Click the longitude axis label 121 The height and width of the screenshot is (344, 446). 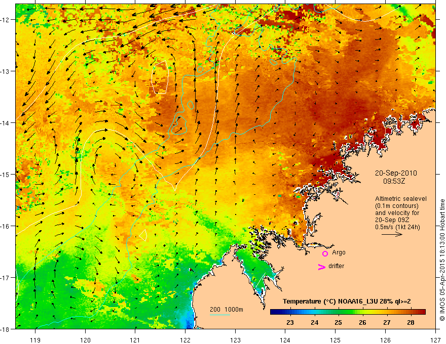click(x=135, y=340)
